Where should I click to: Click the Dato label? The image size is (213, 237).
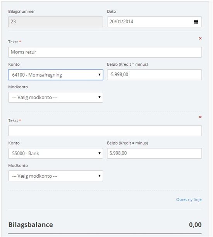112,12
